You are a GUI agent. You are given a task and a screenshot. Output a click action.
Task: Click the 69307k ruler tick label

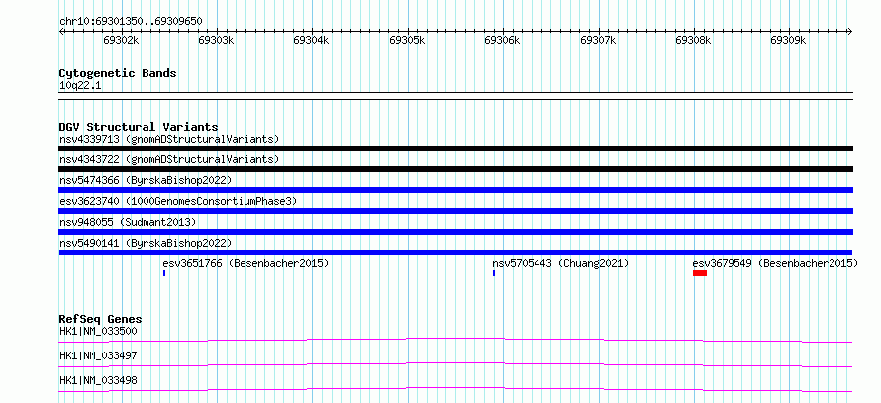click(x=598, y=40)
